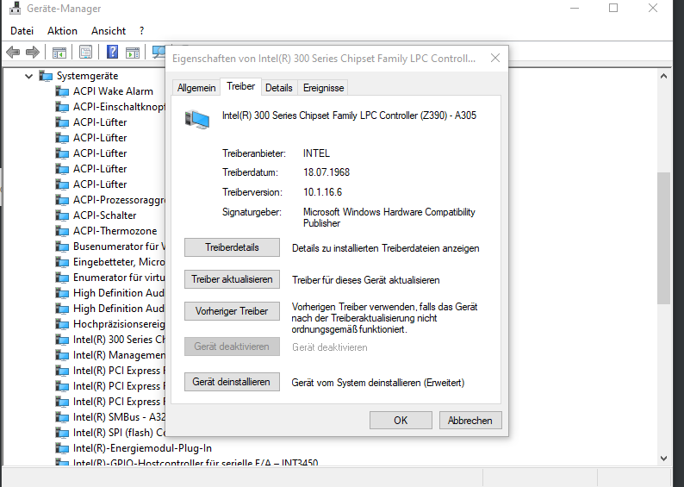Click the device icon beside ACPI Wake Alarm
Image resolution: width=684 pixels, height=487 pixels.
62,91
